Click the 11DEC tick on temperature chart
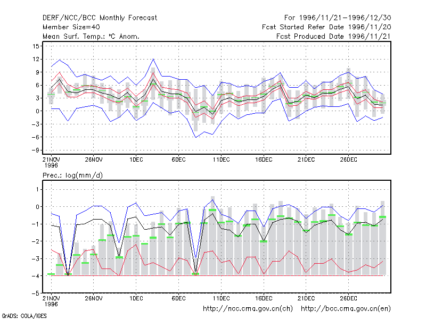Screen dimensions: 426x319 click(221, 160)
